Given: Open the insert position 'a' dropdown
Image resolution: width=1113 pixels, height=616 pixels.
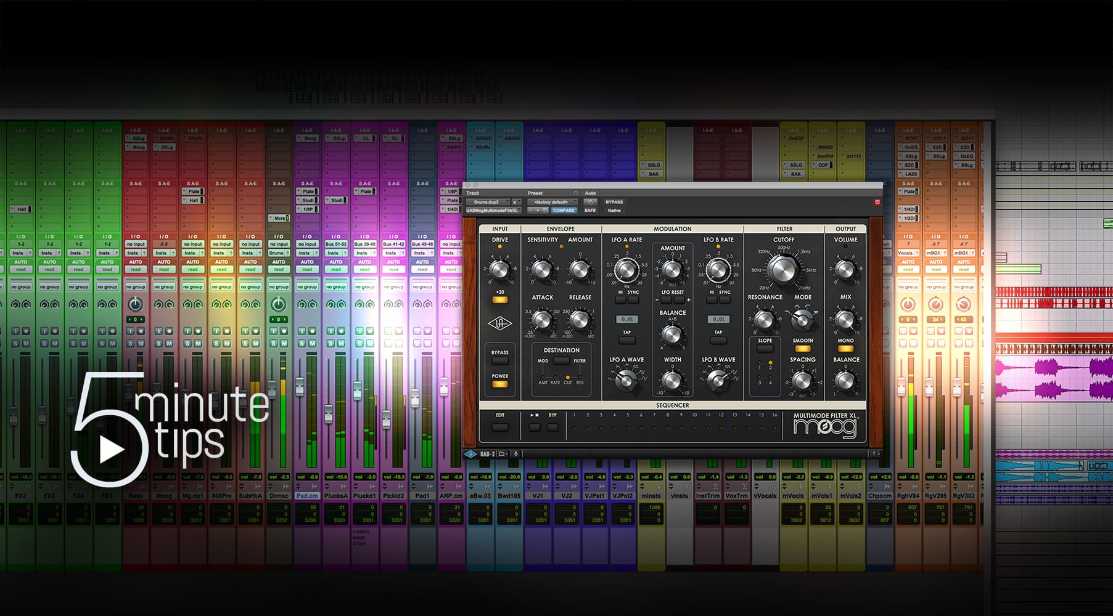Looking at the screenshot, I should [516, 202].
